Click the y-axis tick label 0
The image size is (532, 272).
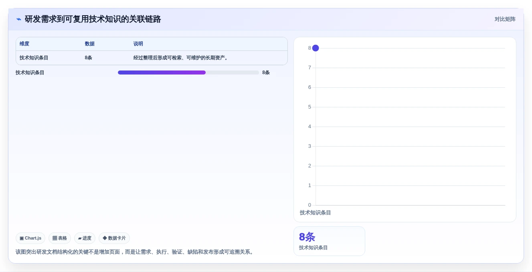pyautogui.click(x=309, y=205)
